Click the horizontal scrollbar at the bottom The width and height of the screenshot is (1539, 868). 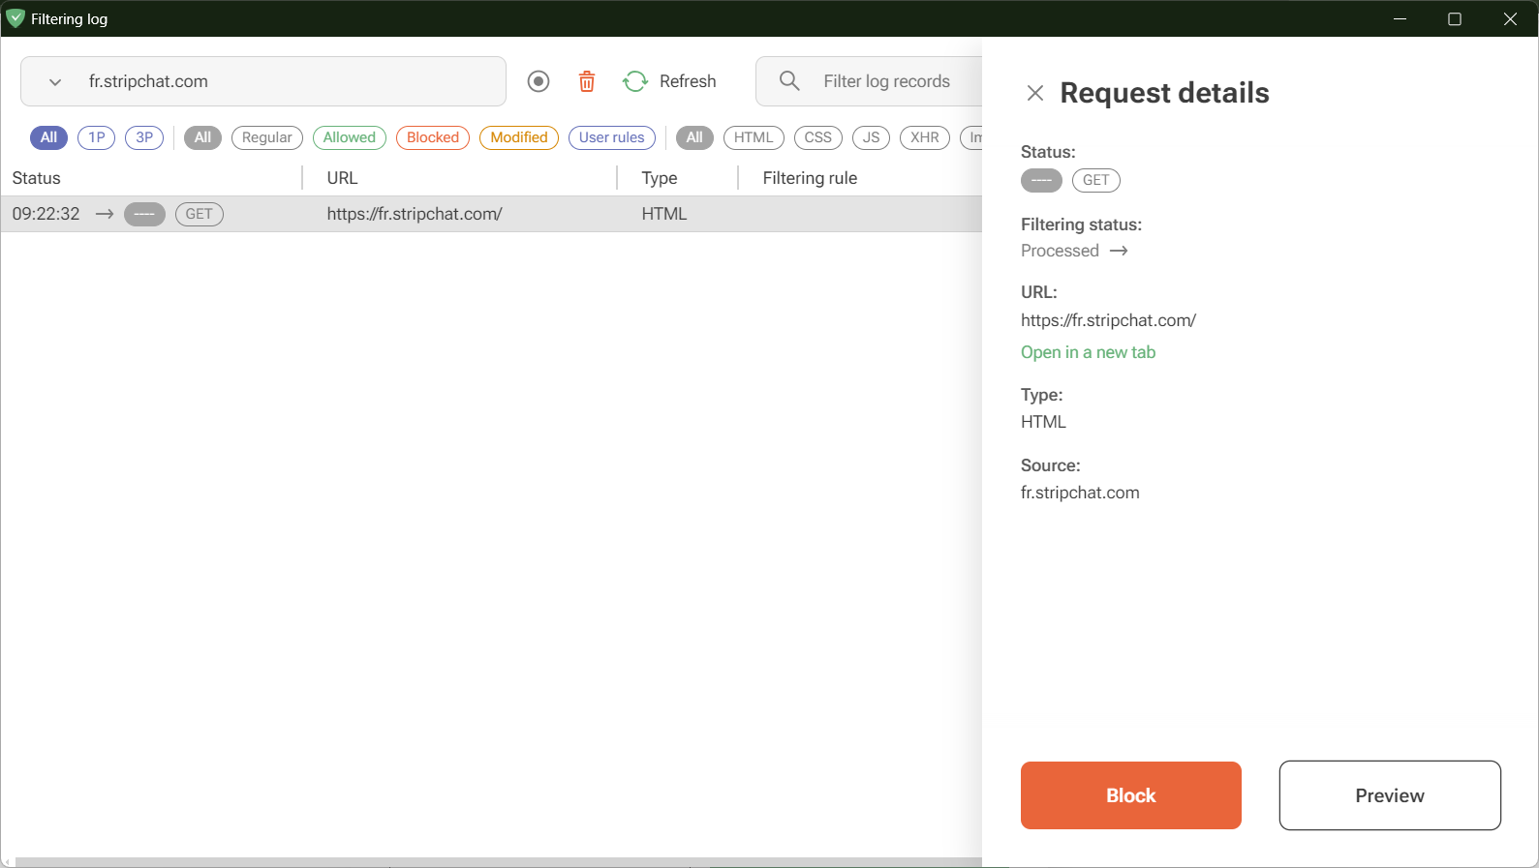coord(484,861)
